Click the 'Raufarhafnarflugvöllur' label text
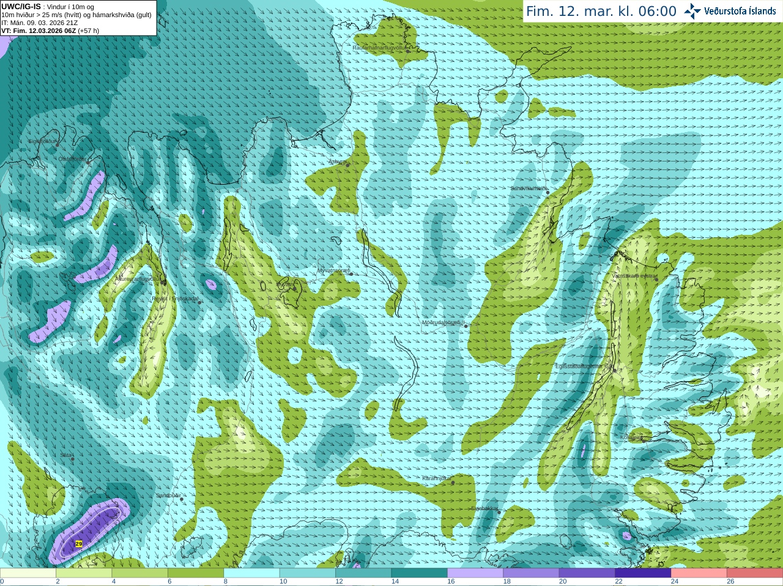Screen dimensions: 783x586 pos(379,47)
